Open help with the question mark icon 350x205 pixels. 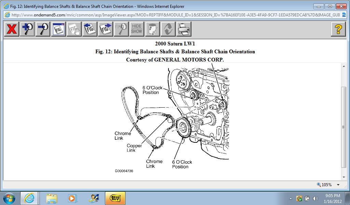click(338, 29)
